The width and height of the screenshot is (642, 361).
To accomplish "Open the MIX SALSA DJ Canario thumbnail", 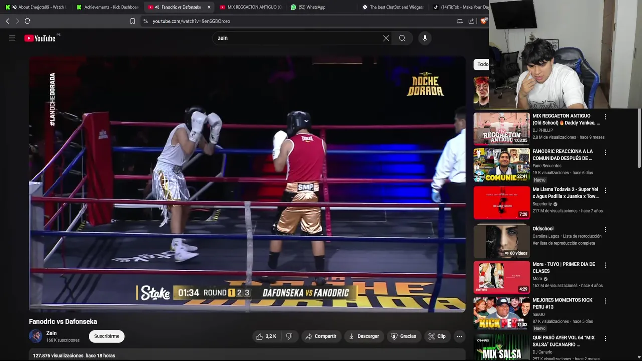I will [502, 347].
